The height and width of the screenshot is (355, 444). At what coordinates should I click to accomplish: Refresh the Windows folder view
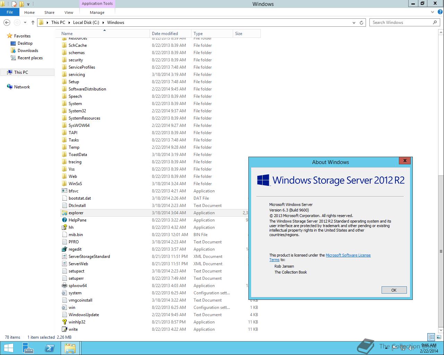pyautogui.click(x=361, y=23)
